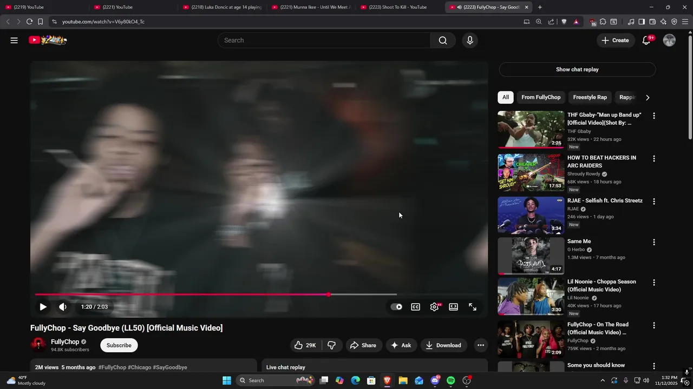Select the From FullyChop chip

pos(541,97)
